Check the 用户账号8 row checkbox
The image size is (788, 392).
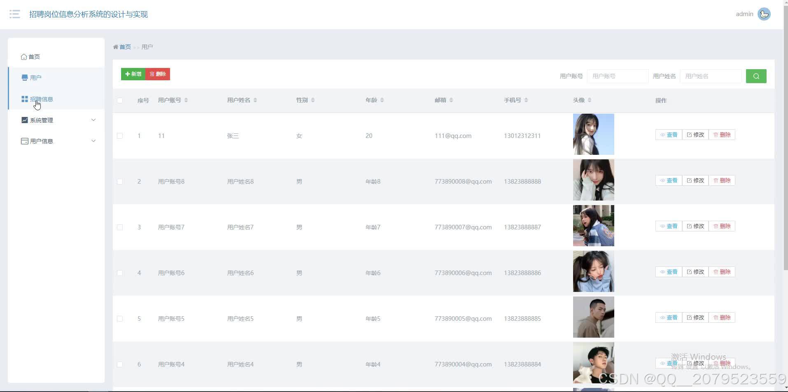[120, 182]
